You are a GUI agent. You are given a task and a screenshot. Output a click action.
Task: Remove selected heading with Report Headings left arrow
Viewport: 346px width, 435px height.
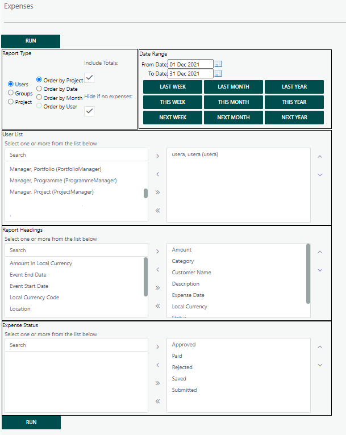tap(157, 269)
